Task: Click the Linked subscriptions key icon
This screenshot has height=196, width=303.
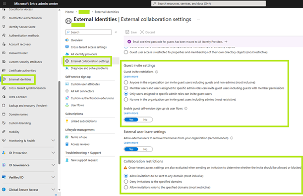Action: click(x=67, y=121)
